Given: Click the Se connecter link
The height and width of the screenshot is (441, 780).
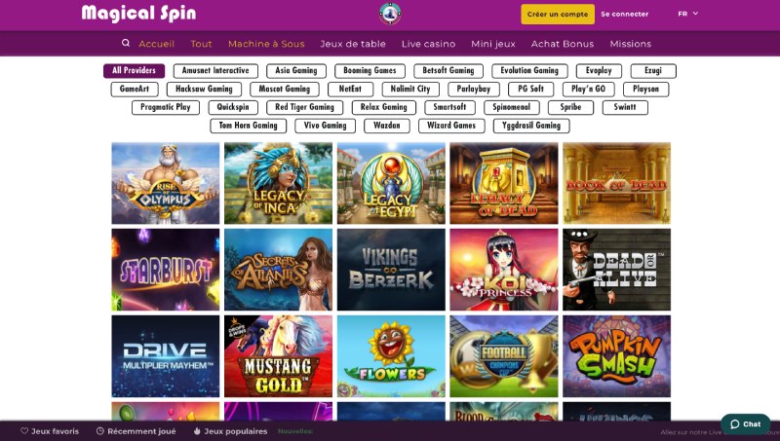Looking at the screenshot, I should (624, 15).
